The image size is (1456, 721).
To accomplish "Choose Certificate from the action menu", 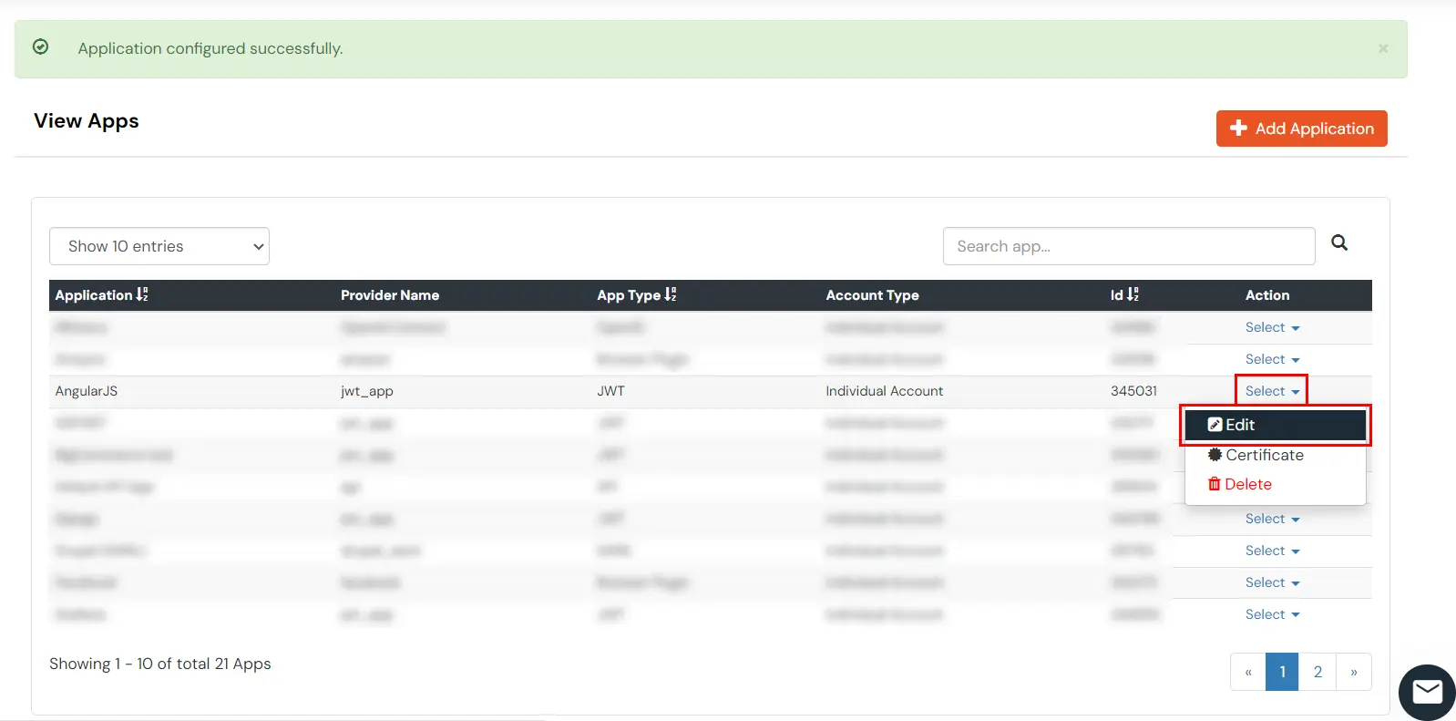I will [x=1256, y=455].
